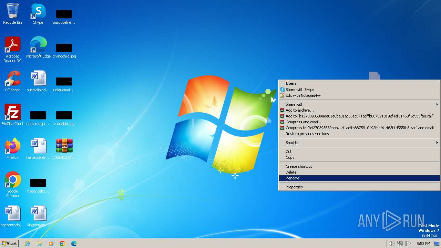
Task: Select tryingchild.jpg file on desktop
Action: [x=64, y=51]
